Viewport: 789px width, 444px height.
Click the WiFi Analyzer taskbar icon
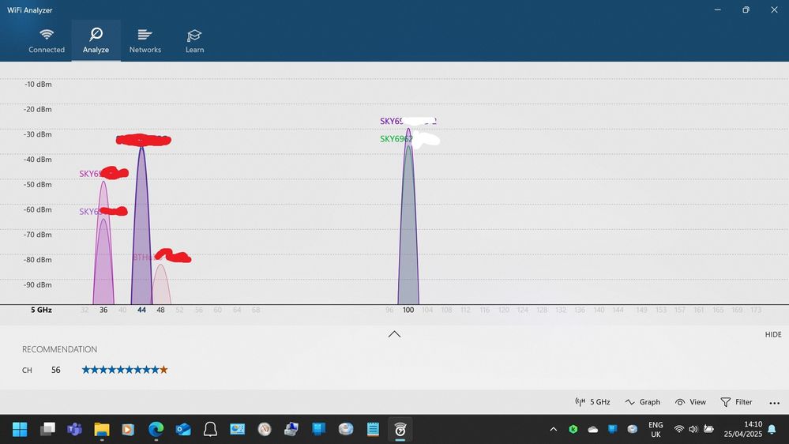tap(400, 430)
